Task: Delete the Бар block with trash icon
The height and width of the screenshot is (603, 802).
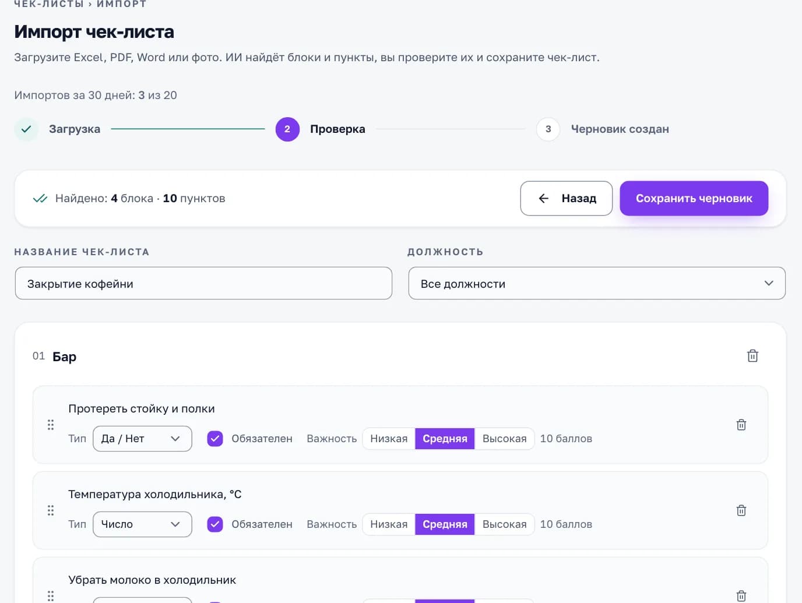Action: coord(752,355)
